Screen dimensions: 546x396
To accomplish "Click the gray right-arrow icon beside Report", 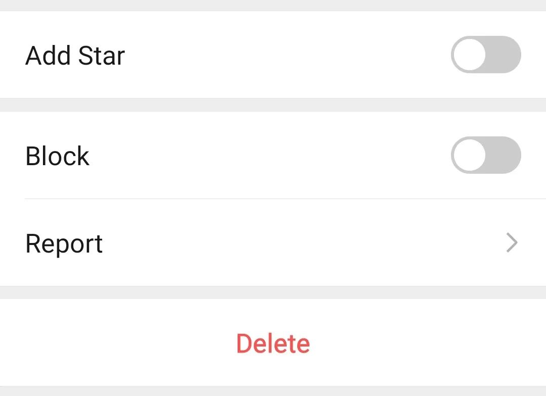I will 512,242.
